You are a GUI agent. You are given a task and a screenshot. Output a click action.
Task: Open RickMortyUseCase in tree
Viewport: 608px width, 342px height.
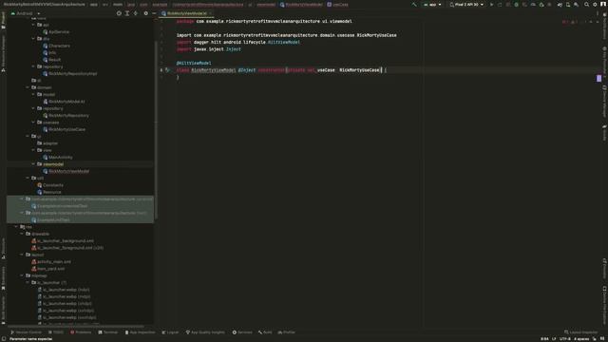tap(65, 129)
